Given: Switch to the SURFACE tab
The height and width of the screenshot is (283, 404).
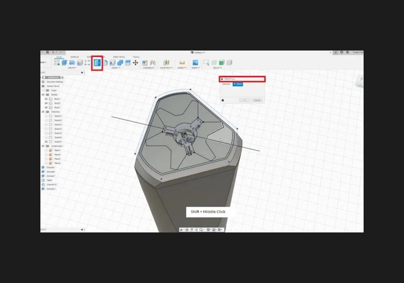Looking at the screenshot, I should pos(75,57).
